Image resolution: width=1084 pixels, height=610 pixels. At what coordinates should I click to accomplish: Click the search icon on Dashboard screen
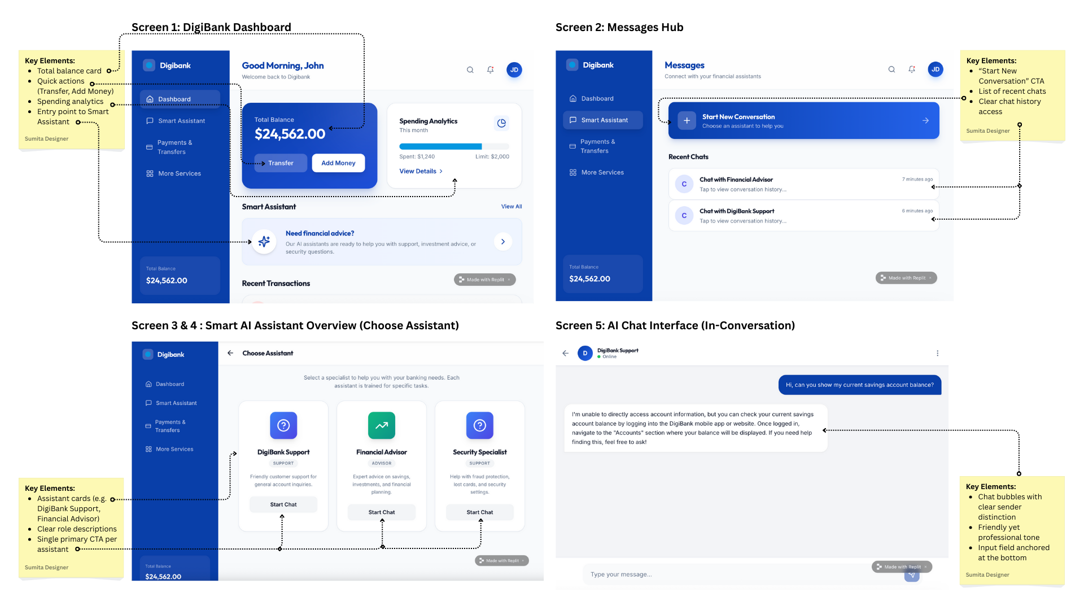point(470,70)
